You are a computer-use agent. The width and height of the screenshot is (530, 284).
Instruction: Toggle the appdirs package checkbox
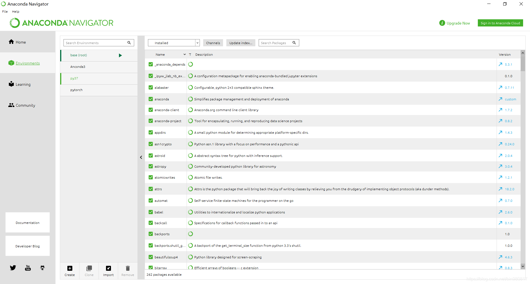coord(151,132)
